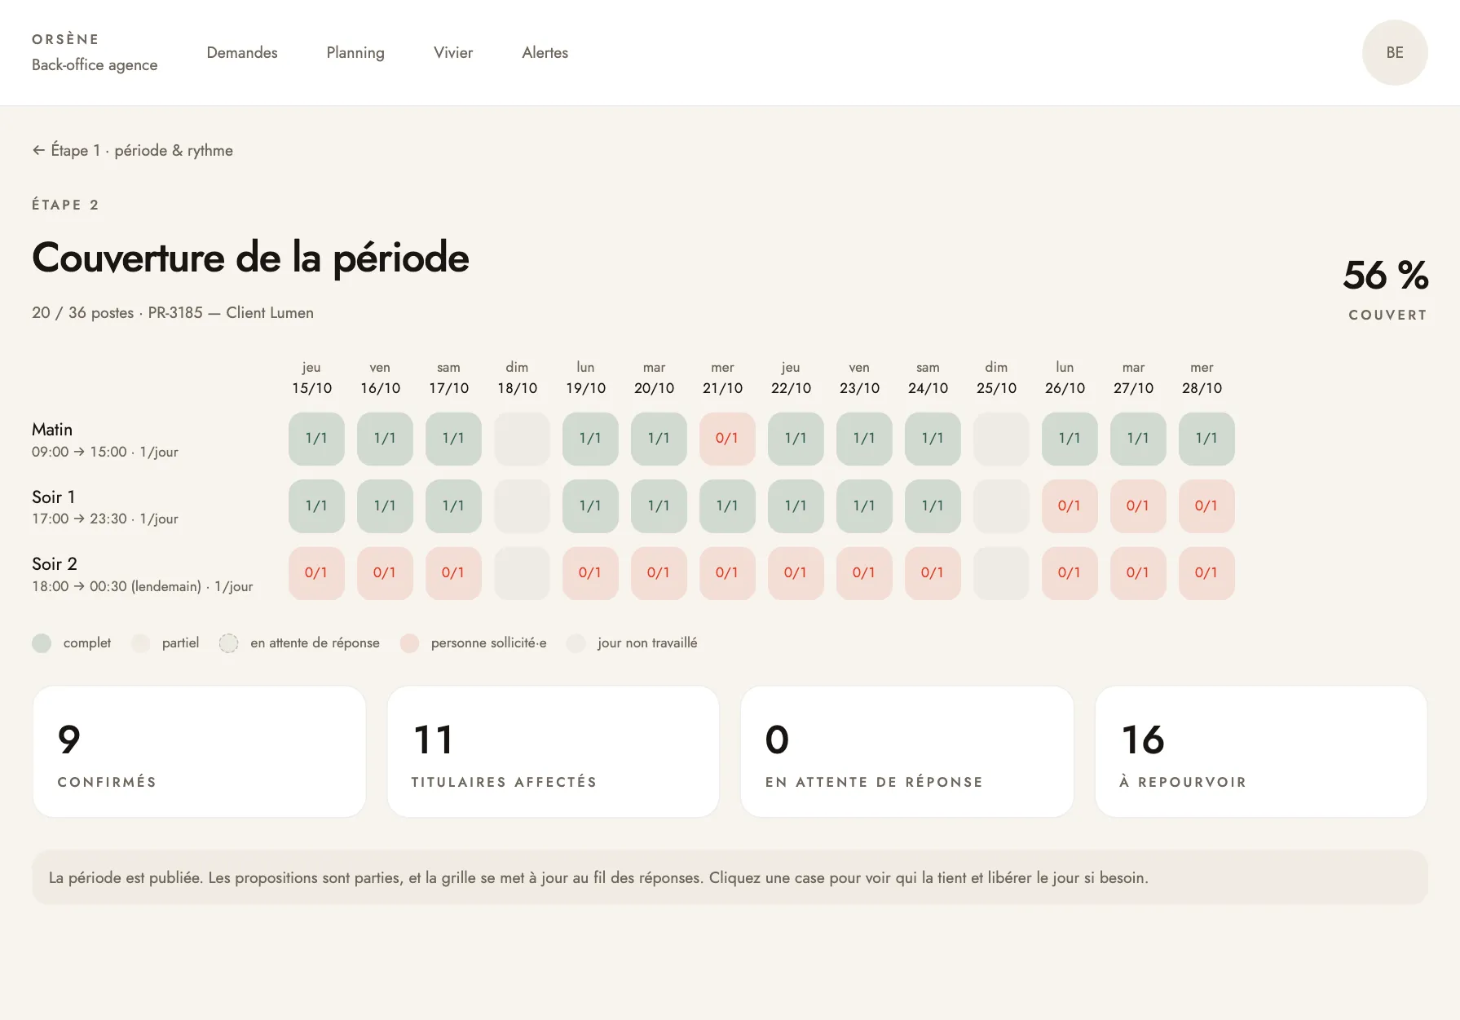
Task: Click the La période est publiée notice
Action: pos(730,877)
